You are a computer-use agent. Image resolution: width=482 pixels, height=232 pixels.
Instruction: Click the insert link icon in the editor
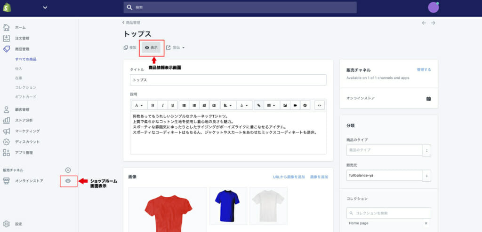click(x=259, y=105)
